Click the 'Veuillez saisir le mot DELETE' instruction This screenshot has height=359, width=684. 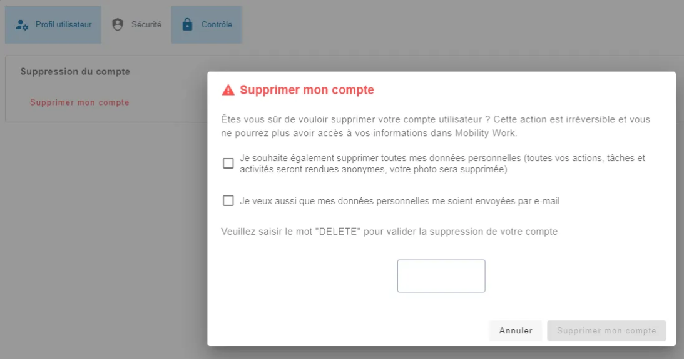pos(389,232)
